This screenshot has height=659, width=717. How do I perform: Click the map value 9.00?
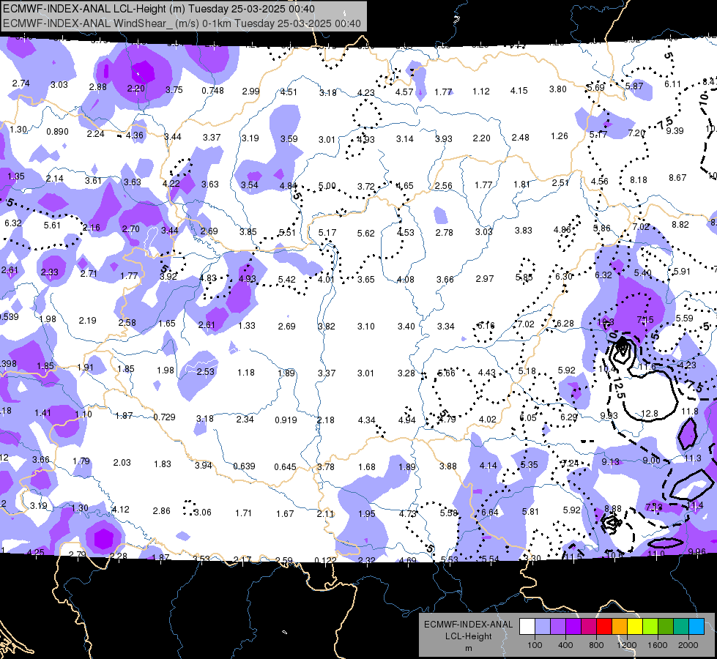point(651,461)
